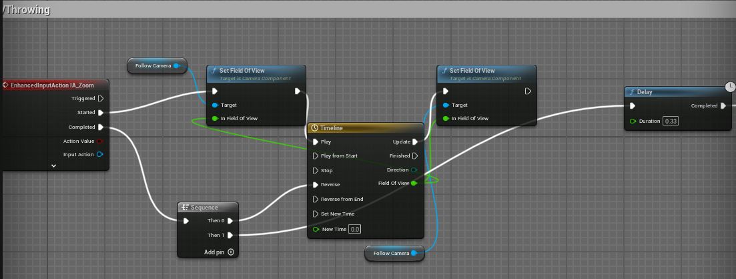Click the Sequence node's Then 1 pin
736x279 pixels.
coord(230,235)
